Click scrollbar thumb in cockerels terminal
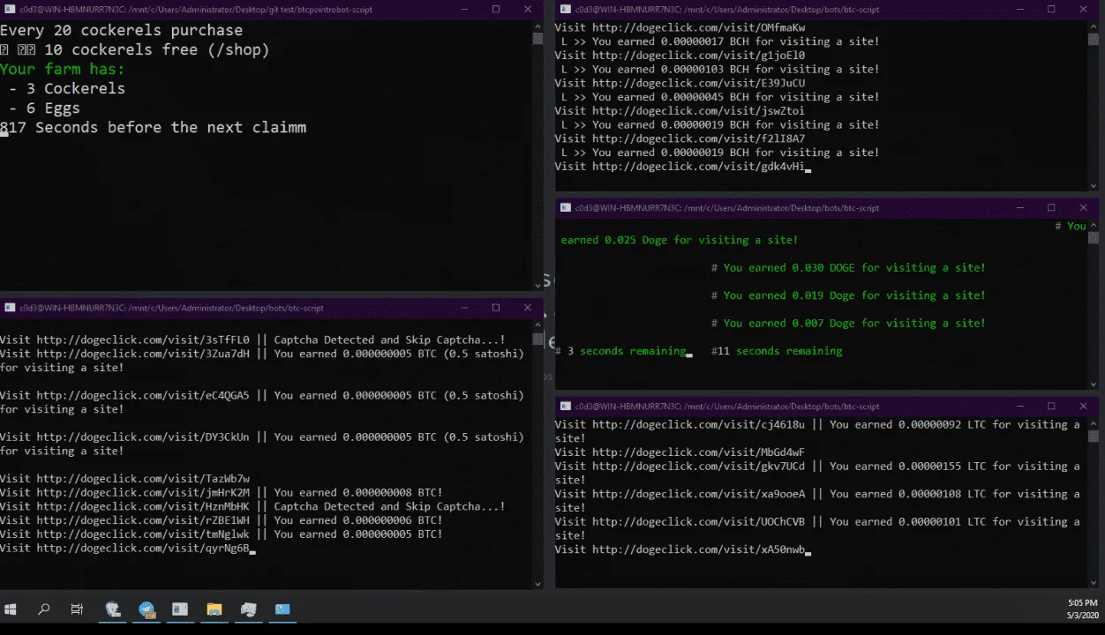1105x635 pixels. 537,39
